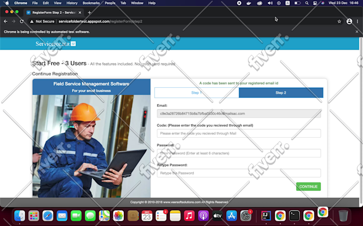This screenshot has height=226, width=363.
Task: Open Photos from the Dock
Action: coord(119,216)
